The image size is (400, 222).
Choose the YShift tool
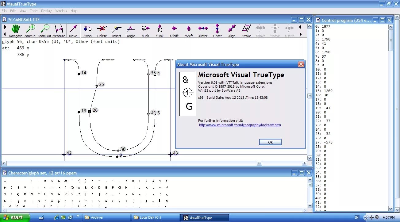[x=189, y=31]
